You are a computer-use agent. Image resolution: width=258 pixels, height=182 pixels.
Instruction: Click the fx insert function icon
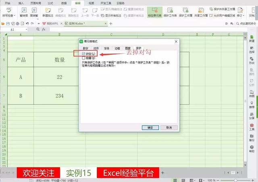click(44, 29)
